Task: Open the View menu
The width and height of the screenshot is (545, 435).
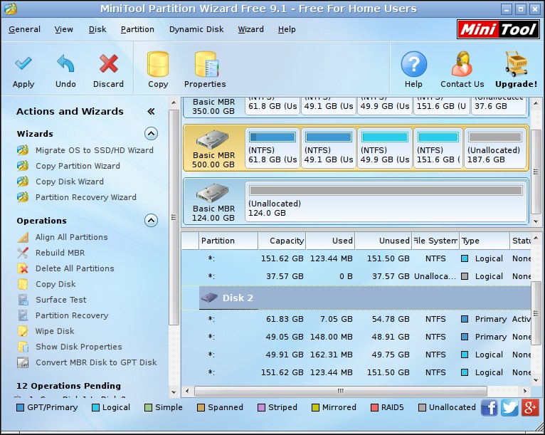Action: click(x=63, y=30)
